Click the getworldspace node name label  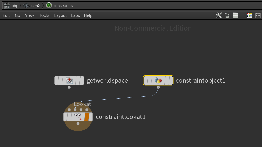(x=107, y=81)
